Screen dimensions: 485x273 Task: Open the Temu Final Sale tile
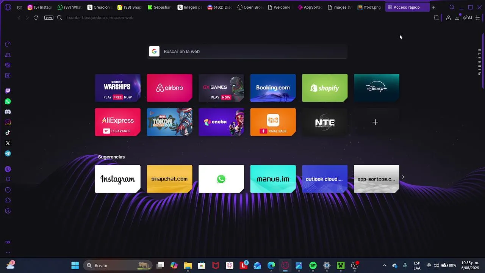pos(273,122)
